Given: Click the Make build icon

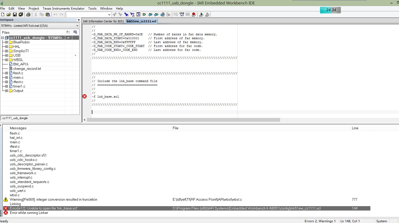Looking at the screenshot, I should (182, 15).
